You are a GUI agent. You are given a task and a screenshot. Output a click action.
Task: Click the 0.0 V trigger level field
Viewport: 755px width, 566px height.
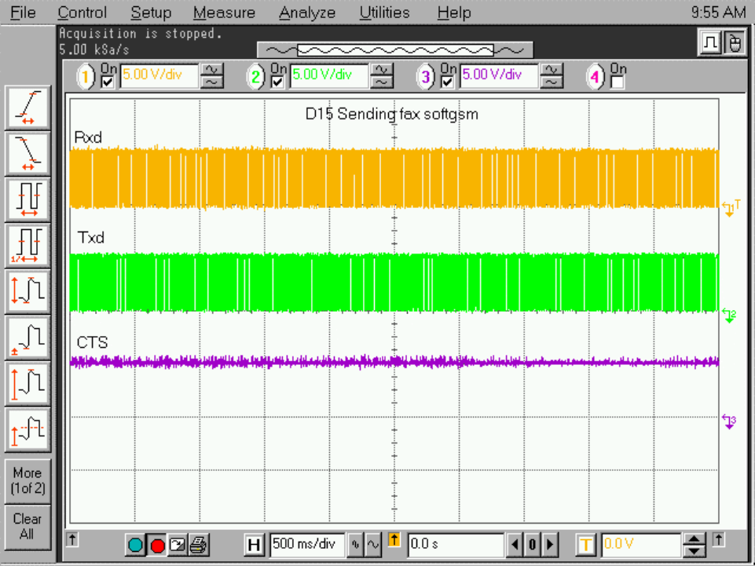click(641, 545)
